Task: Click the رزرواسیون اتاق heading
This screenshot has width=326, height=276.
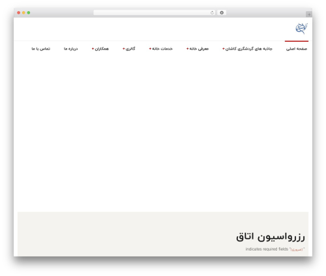Action: tap(271, 237)
